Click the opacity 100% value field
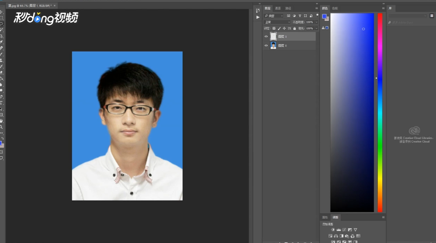436x243 pixels. point(309,22)
